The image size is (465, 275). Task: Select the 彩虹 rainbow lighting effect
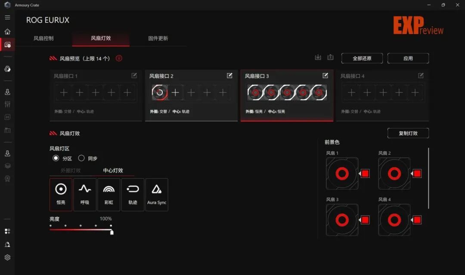(x=109, y=195)
